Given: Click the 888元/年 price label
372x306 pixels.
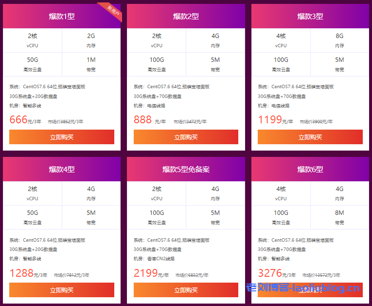Looking at the screenshot, I should (x=149, y=120).
